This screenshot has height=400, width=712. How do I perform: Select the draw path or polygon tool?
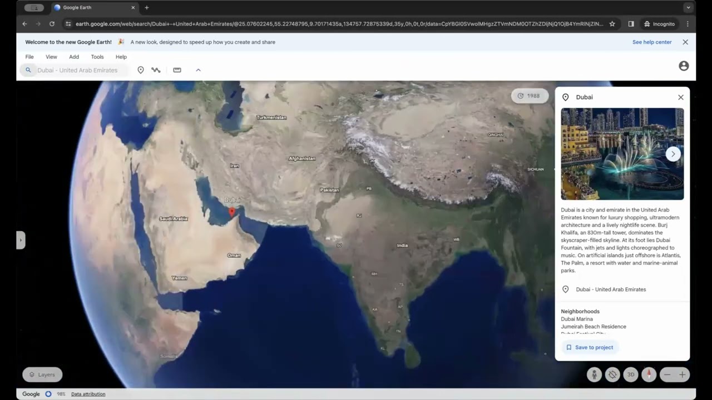pyautogui.click(x=156, y=70)
